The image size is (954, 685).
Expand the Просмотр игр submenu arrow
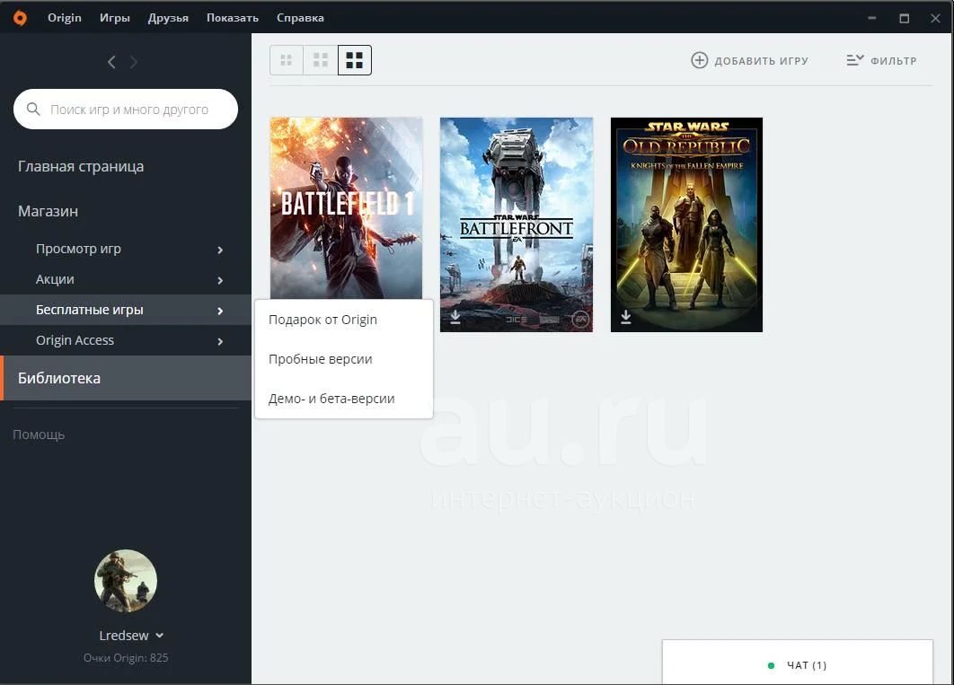coord(220,250)
